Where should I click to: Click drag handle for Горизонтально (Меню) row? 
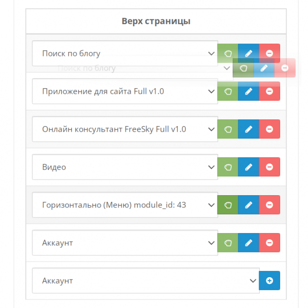click(x=227, y=205)
